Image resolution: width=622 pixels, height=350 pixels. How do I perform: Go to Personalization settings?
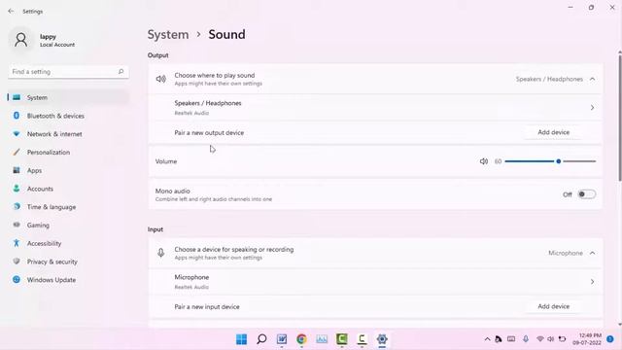68,153
